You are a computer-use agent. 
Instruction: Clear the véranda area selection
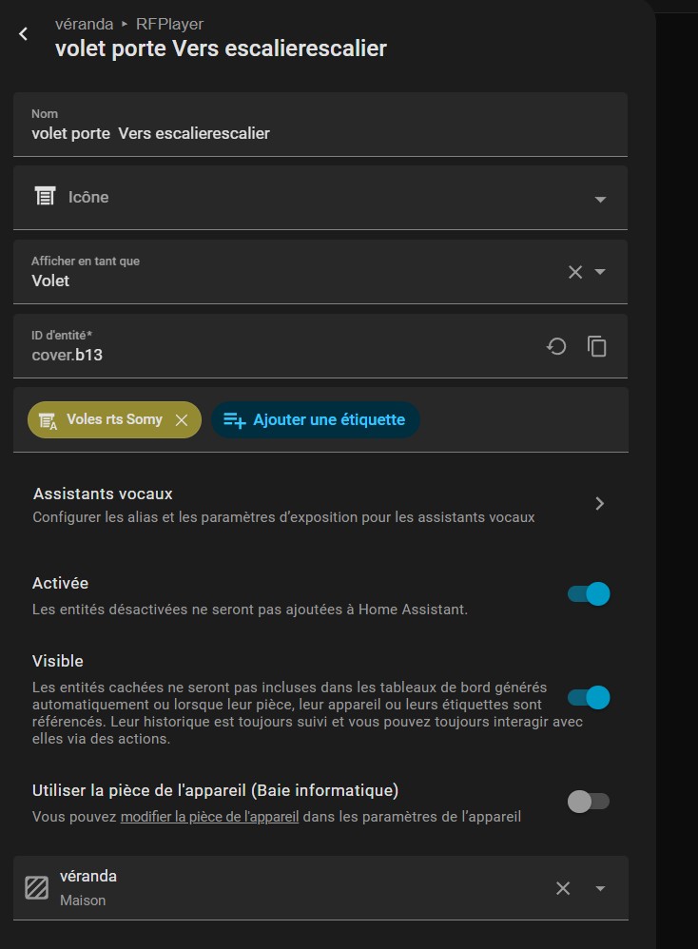point(563,888)
